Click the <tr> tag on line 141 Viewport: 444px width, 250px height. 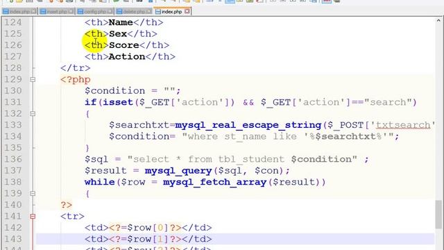[x=72, y=216]
